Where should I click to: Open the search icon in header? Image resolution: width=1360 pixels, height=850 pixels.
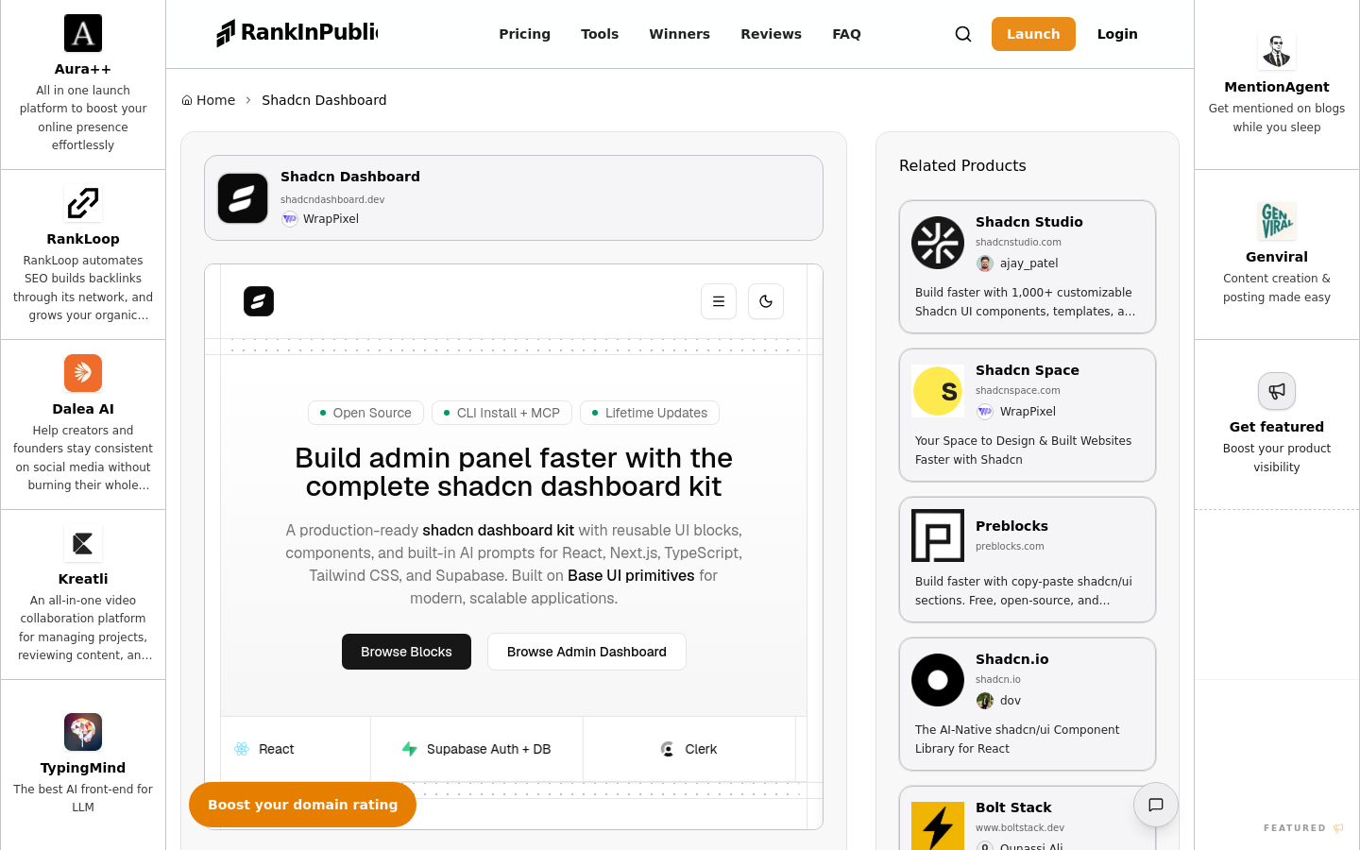pos(963,34)
